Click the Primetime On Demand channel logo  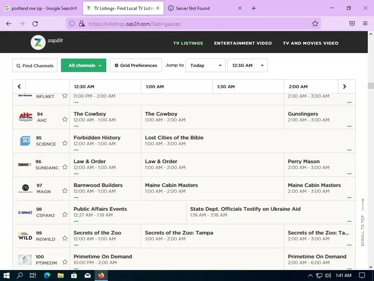point(25,260)
